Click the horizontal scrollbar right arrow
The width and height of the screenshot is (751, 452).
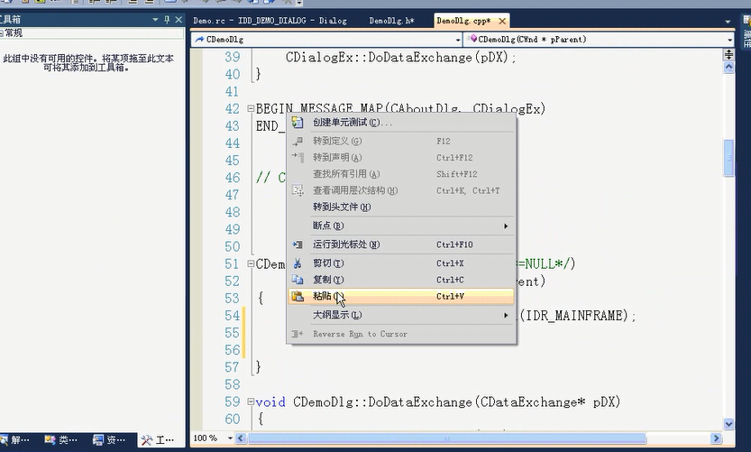[x=717, y=438]
